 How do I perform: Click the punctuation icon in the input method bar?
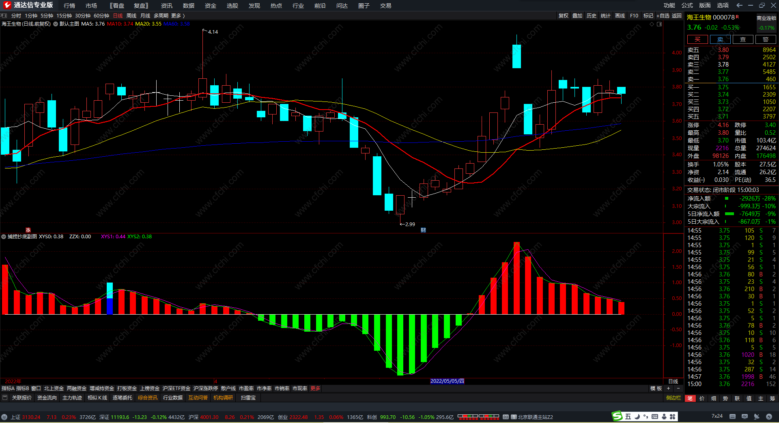(646, 417)
